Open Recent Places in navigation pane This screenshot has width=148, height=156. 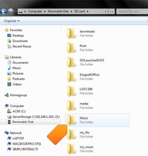(x=22, y=46)
